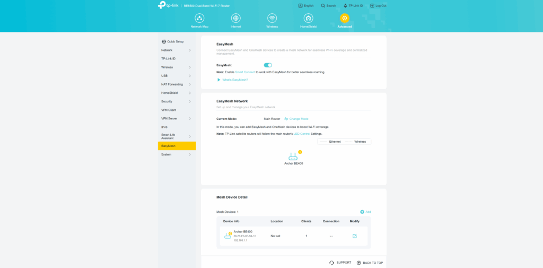
Task: Click the Wireless legend item
Action: click(356, 142)
